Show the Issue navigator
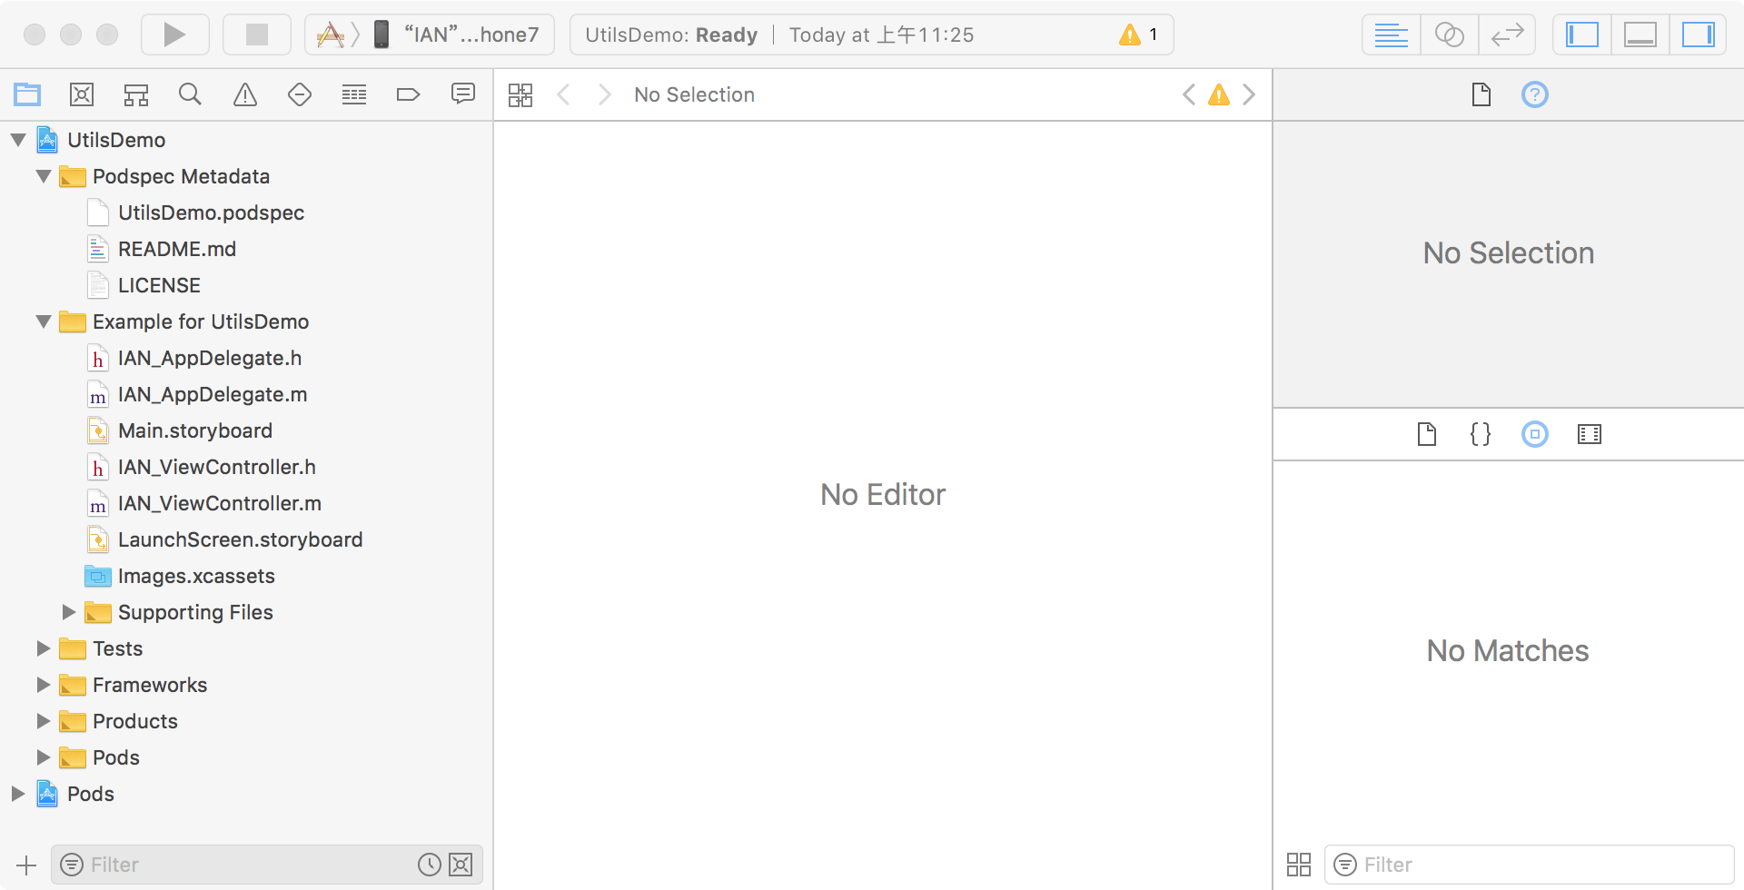The height and width of the screenshot is (890, 1744). 245,94
